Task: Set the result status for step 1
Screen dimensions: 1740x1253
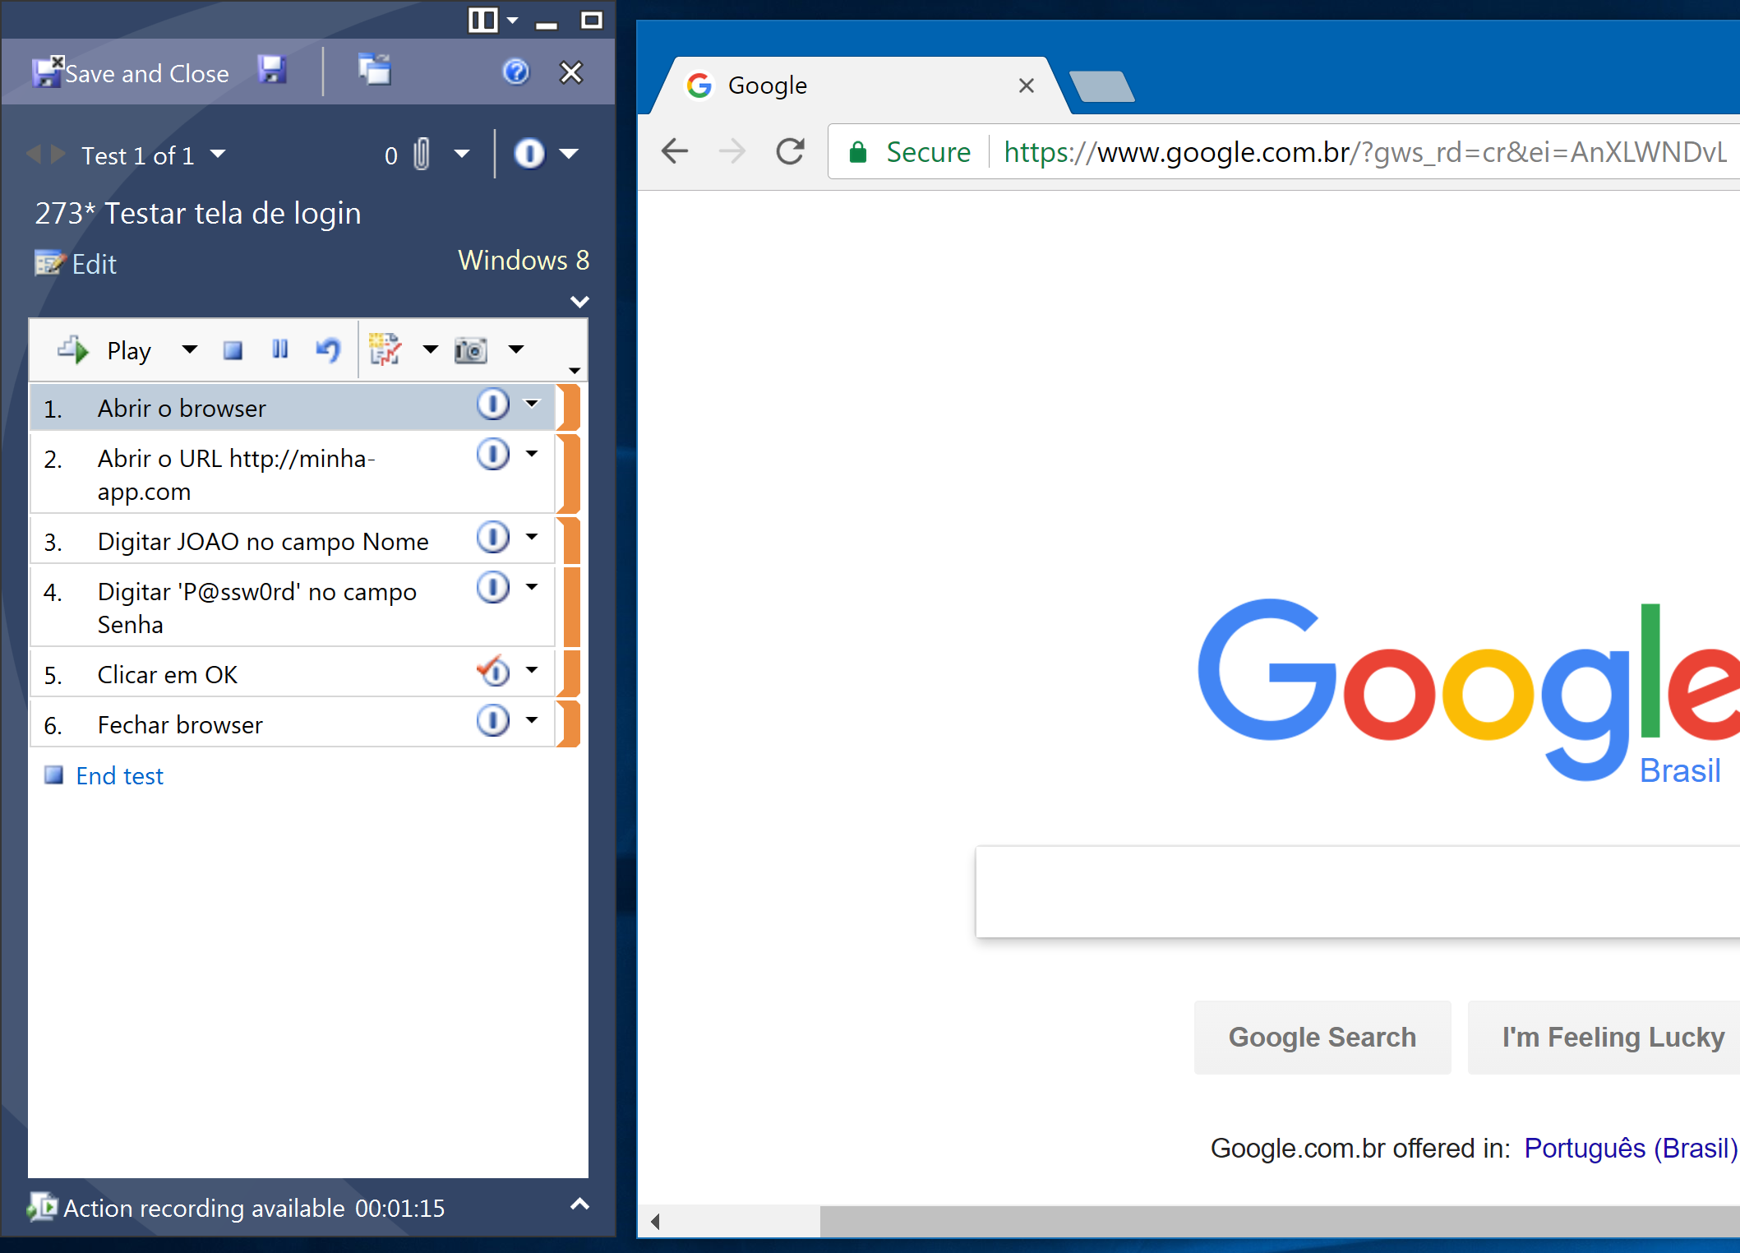Action: pos(493,404)
